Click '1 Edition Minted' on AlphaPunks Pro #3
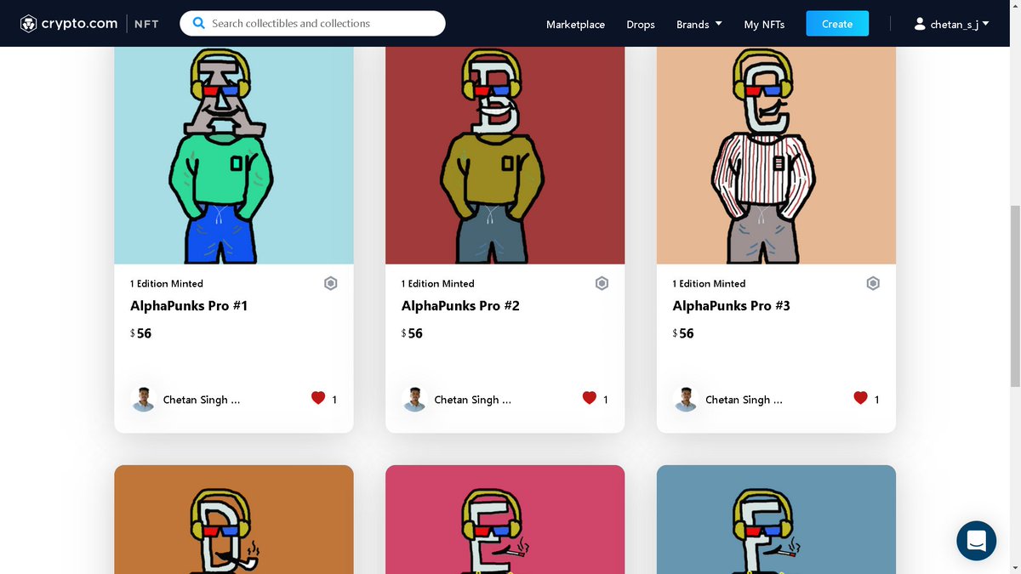The image size is (1021, 574). click(709, 284)
